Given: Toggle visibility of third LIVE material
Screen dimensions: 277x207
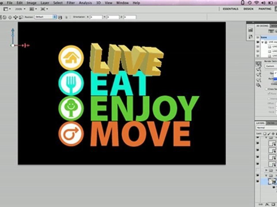Looking at the screenshot, I should (x=258, y=55).
